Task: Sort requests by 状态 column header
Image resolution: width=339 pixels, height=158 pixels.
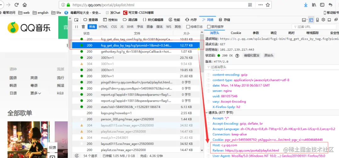Action: point(86,33)
